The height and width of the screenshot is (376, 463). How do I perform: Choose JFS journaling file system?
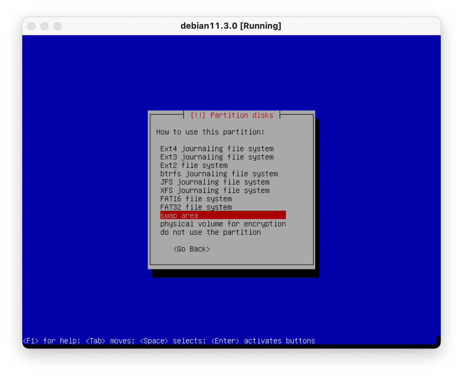[214, 182]
